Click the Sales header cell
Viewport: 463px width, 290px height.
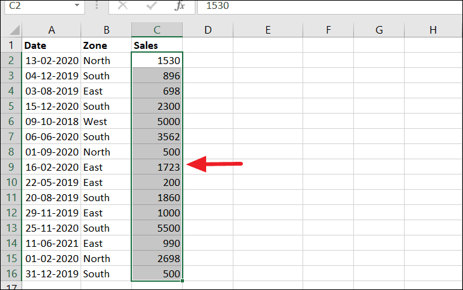coord(157,46)
